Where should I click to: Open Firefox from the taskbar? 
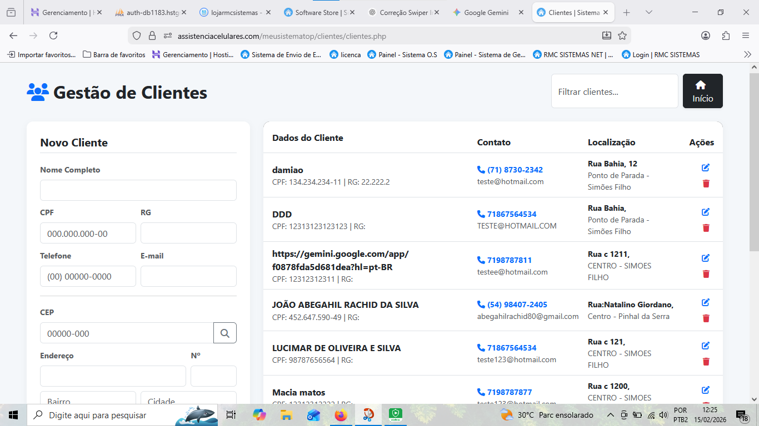[x=341, y=414]
